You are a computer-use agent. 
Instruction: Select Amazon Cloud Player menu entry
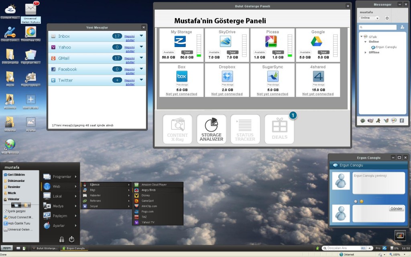click(x=158, y=185)
